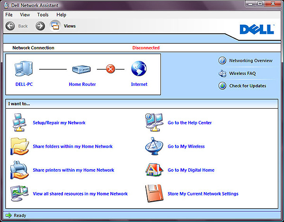Screen dimensions: 284x222
Task: Go to the Help Center link
Action: point(190,123)
